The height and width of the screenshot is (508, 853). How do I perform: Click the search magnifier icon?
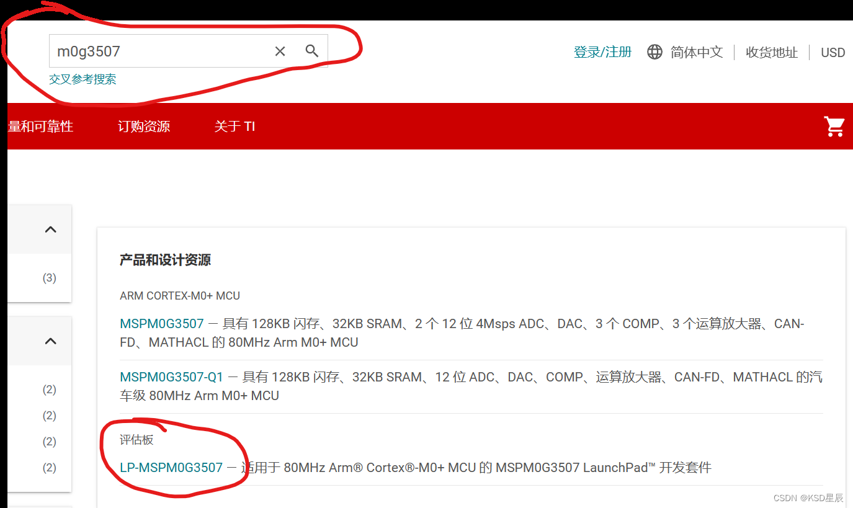coord(311,51)
